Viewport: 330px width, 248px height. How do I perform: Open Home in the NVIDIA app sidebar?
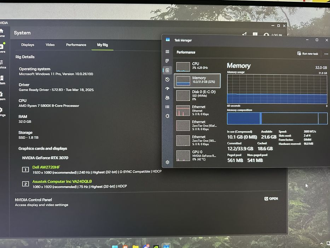click(2, 33)
